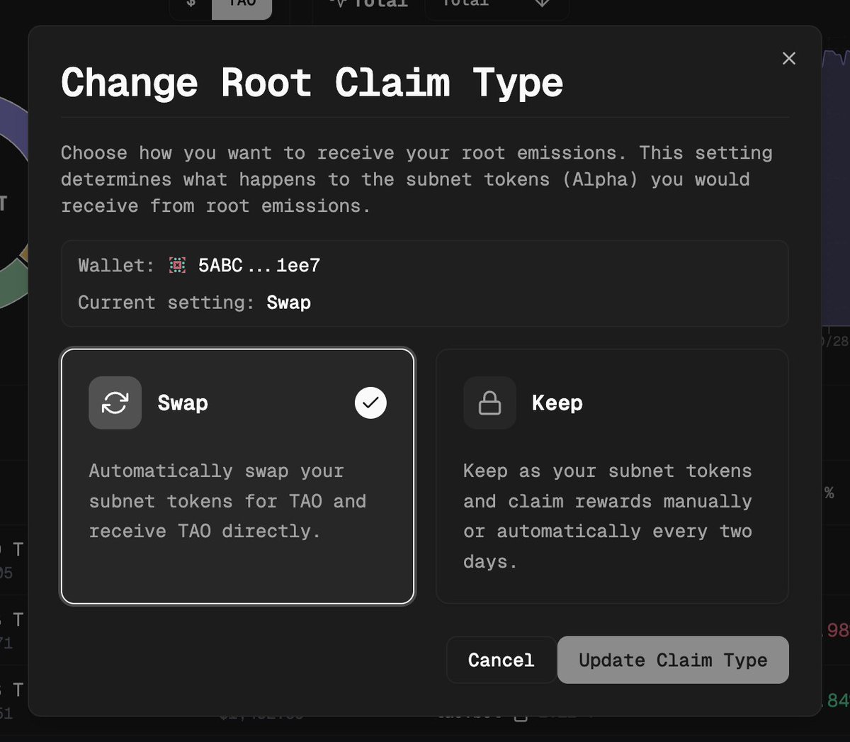
Task: Click the Swap description text
Action: click(x=227, y=501)
